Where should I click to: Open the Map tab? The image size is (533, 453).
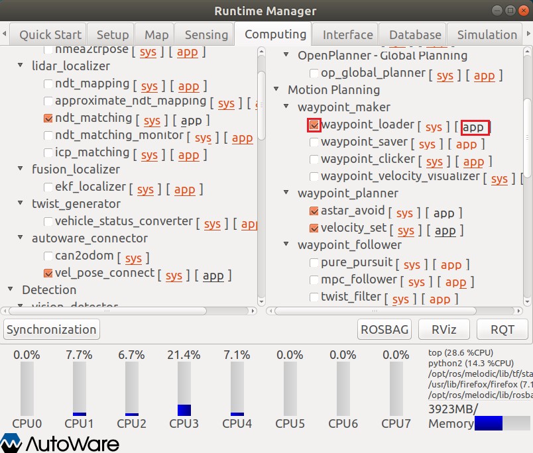point(154,34)
